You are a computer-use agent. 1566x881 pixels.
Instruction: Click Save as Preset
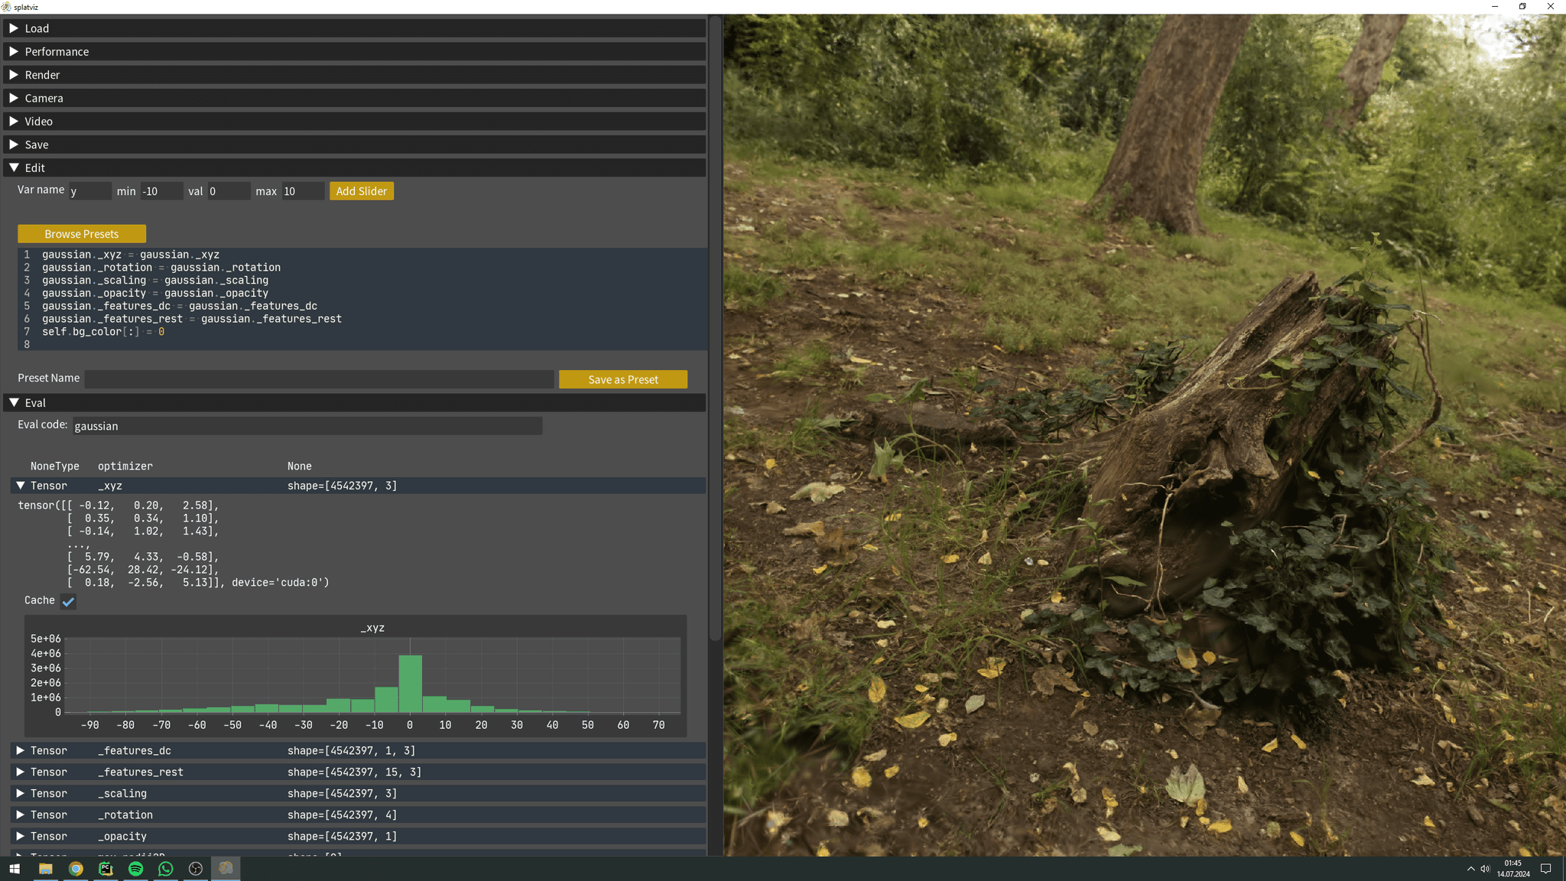[x=622, y=379]
